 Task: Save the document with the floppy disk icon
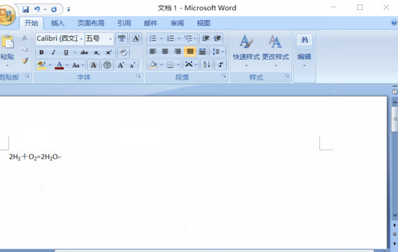(x=25, y=9)
